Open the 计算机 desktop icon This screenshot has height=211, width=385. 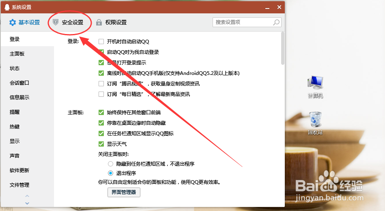pos(315,87)
